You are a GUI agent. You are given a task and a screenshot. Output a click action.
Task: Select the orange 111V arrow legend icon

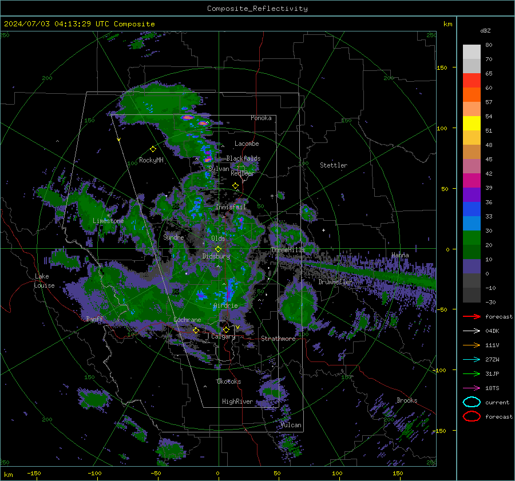472,345
